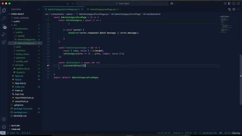Open the Explorer view in activity bar
This screenshot has width=242, height=136.
(x=4, y=10)
